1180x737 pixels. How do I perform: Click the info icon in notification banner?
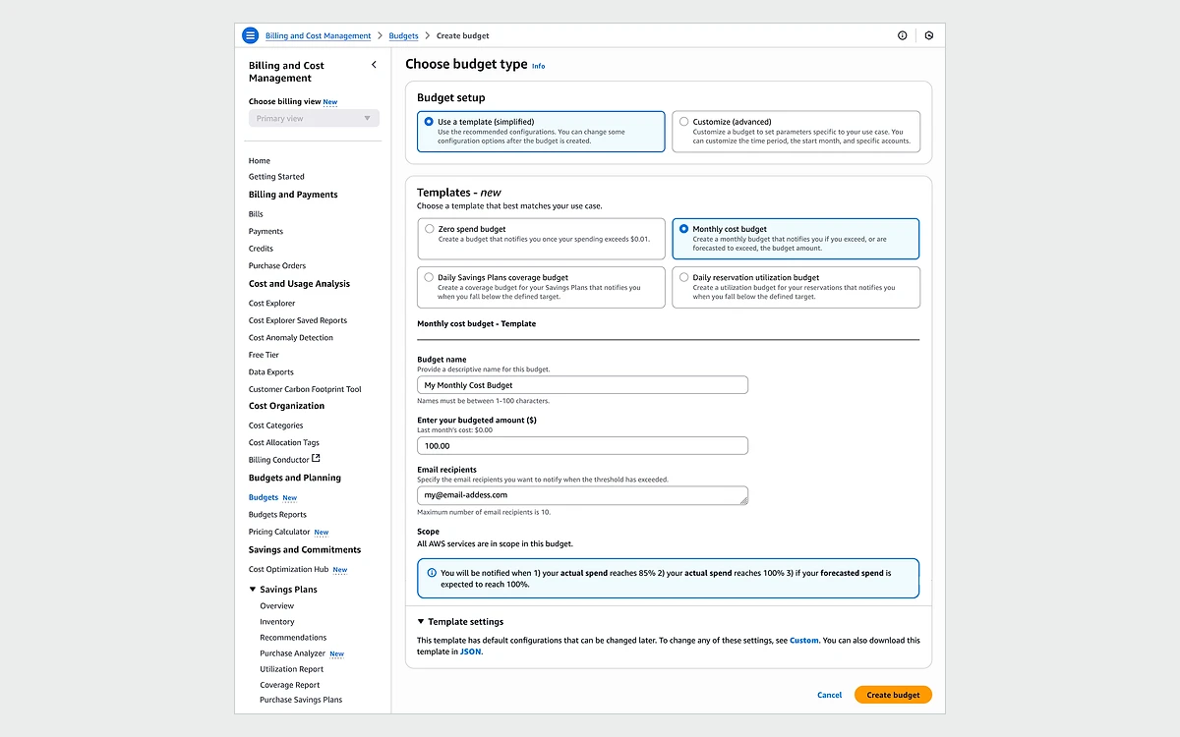[432, 572]
